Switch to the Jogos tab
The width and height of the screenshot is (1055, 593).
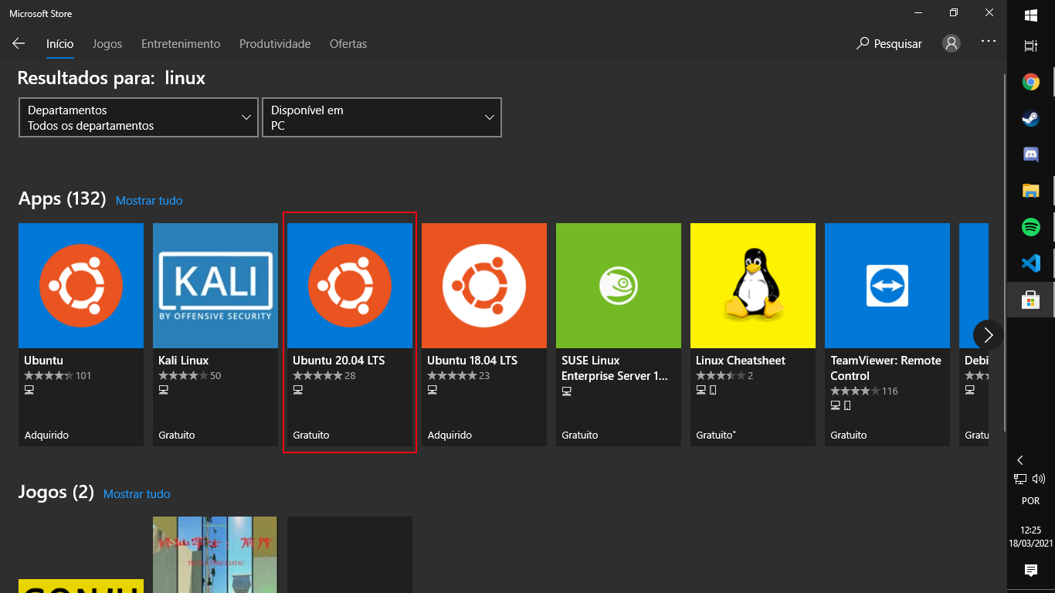coord(107,44)
